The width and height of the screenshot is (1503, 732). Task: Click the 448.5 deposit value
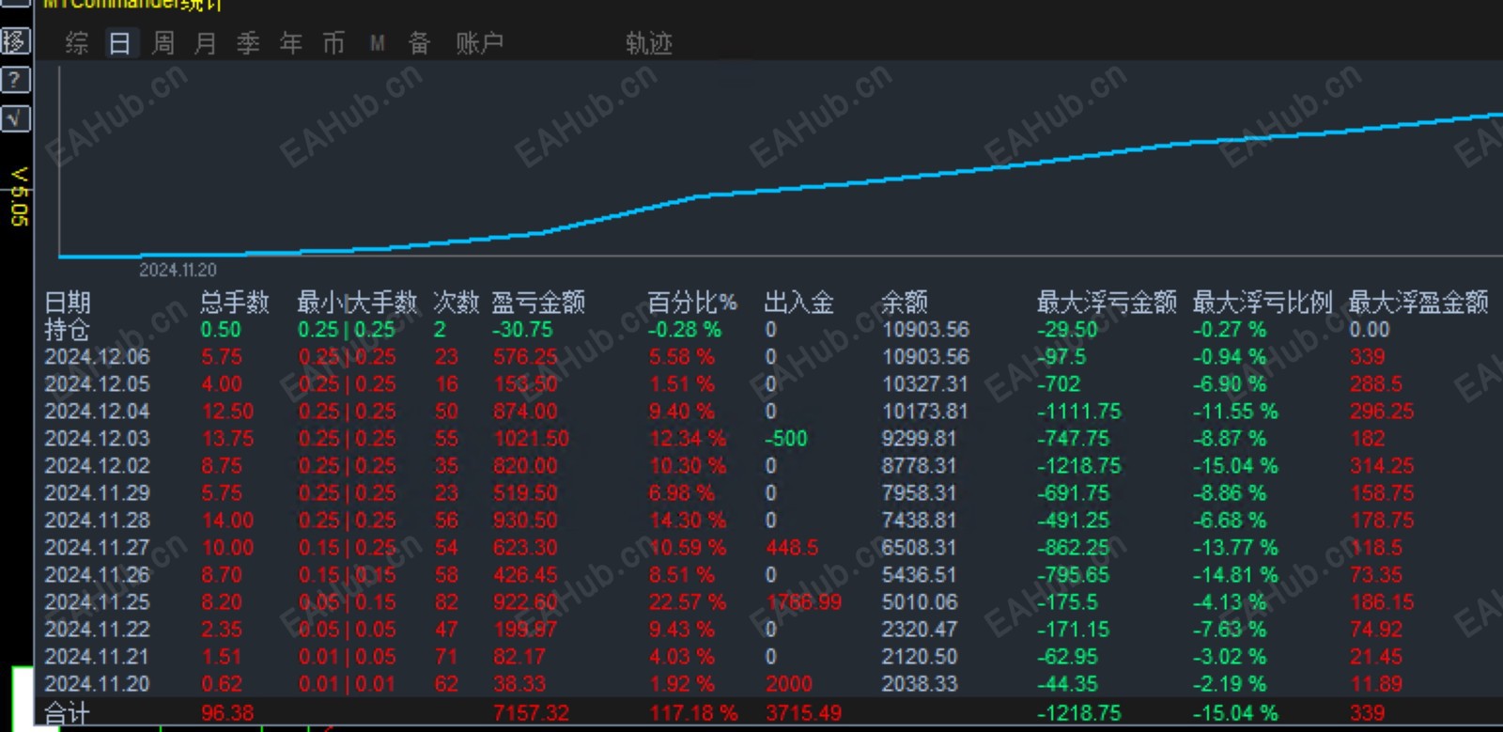pyautogui.click(x=792, y=548)
